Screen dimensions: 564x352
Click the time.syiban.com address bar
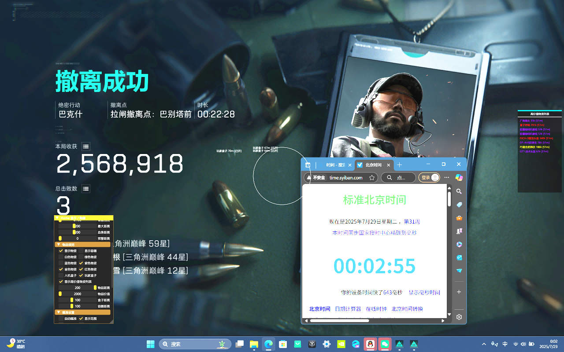(x=346, y=178)
